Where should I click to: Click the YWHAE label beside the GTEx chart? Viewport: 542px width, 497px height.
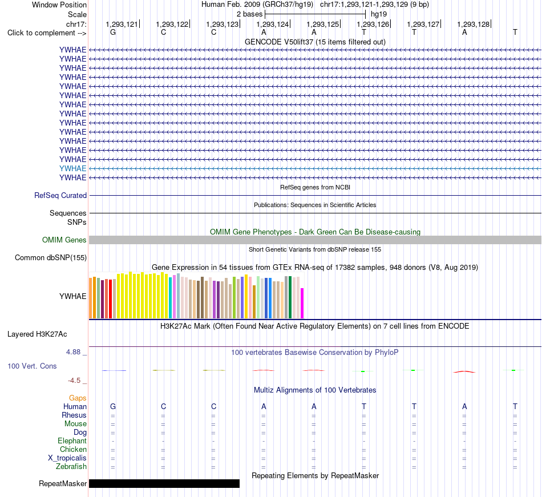click(x=72, y=297)
